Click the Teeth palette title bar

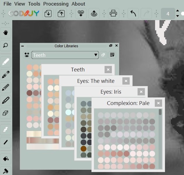click(x=78, y=70)
